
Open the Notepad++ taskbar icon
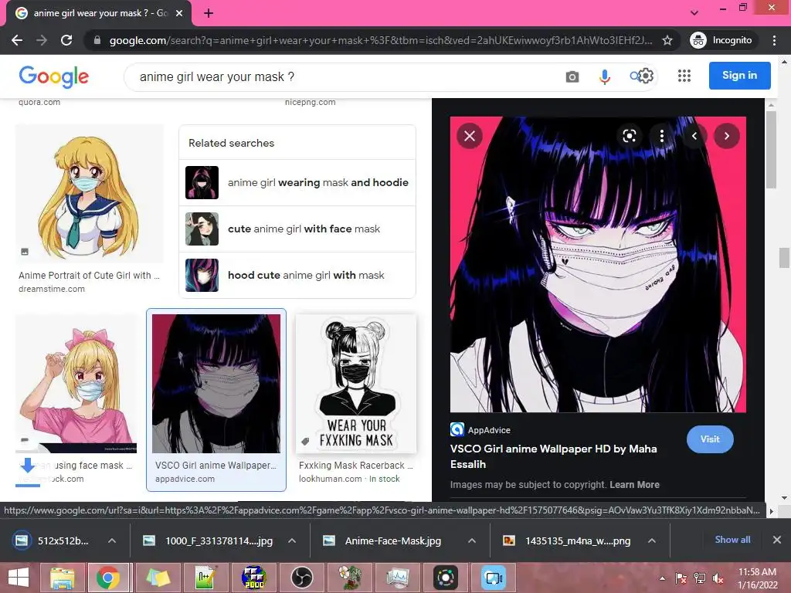pos(205,578)
